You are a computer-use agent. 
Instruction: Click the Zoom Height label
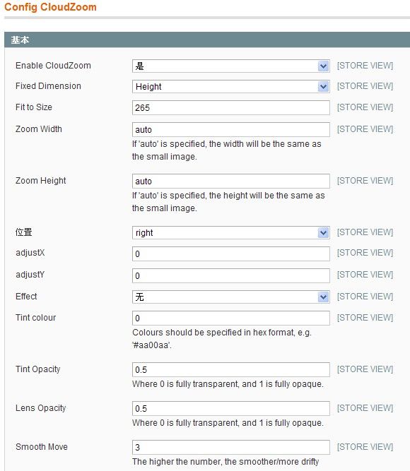click(x=40, y=181)
